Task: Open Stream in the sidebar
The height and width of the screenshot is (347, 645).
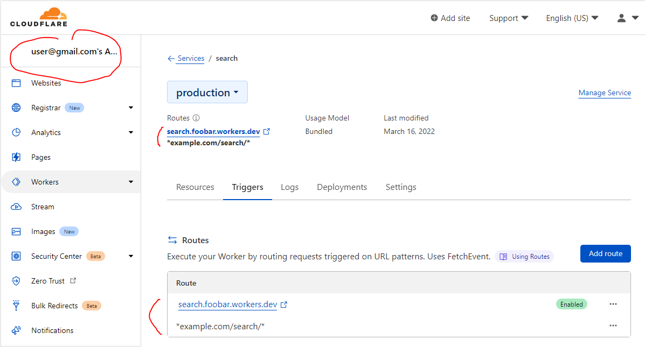Action: click(x=43, y=207)
